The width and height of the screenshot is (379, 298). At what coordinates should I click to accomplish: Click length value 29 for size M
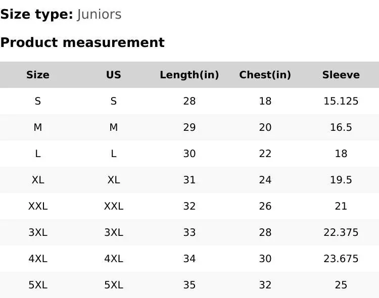pos(189,127)
